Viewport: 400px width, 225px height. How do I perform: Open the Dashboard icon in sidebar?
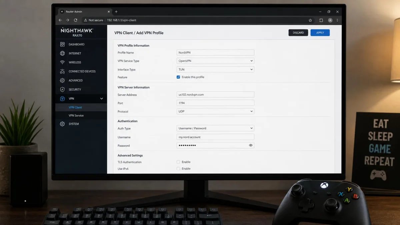coord(62,44)
